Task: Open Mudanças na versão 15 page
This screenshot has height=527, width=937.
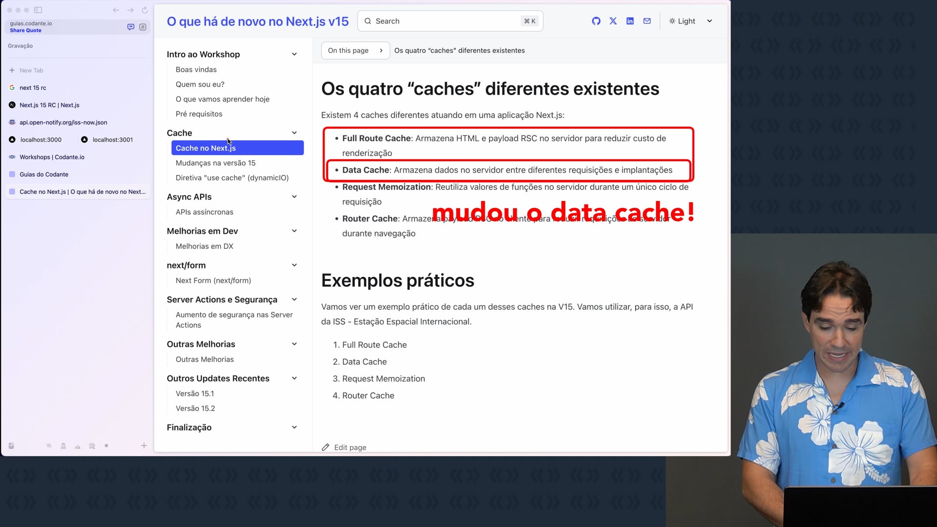Action: [x=215, y=163]
